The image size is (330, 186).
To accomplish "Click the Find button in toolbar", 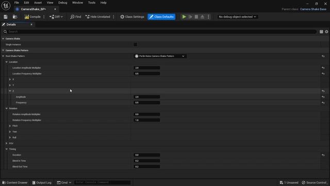I will point(76,17).
